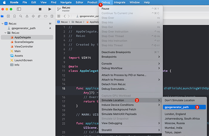Expand the Debug Workflow submenu
The image size is (209, 136).
click(131, 68)
